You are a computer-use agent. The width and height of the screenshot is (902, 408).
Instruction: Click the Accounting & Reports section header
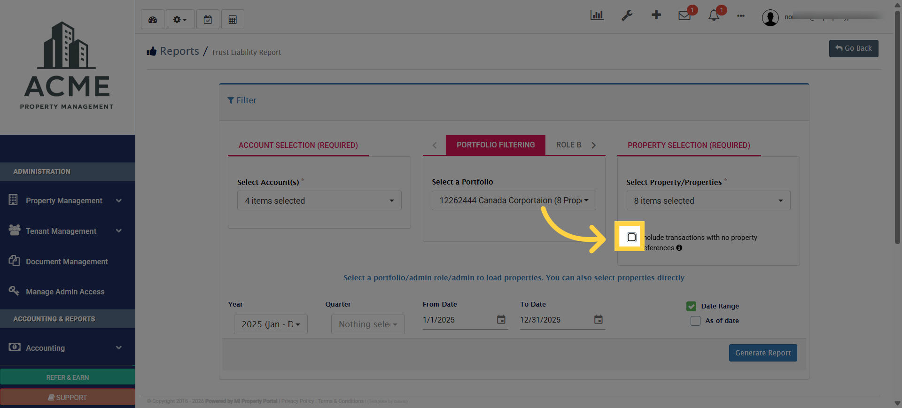(x=68, y=319)
